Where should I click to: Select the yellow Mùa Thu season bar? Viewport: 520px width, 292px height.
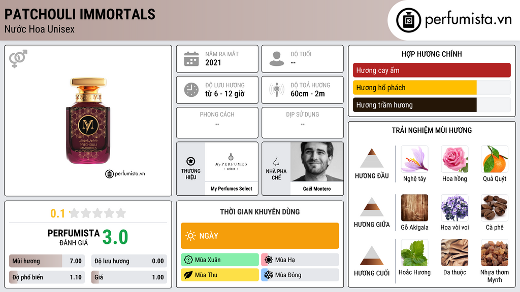tap(220, 275)
